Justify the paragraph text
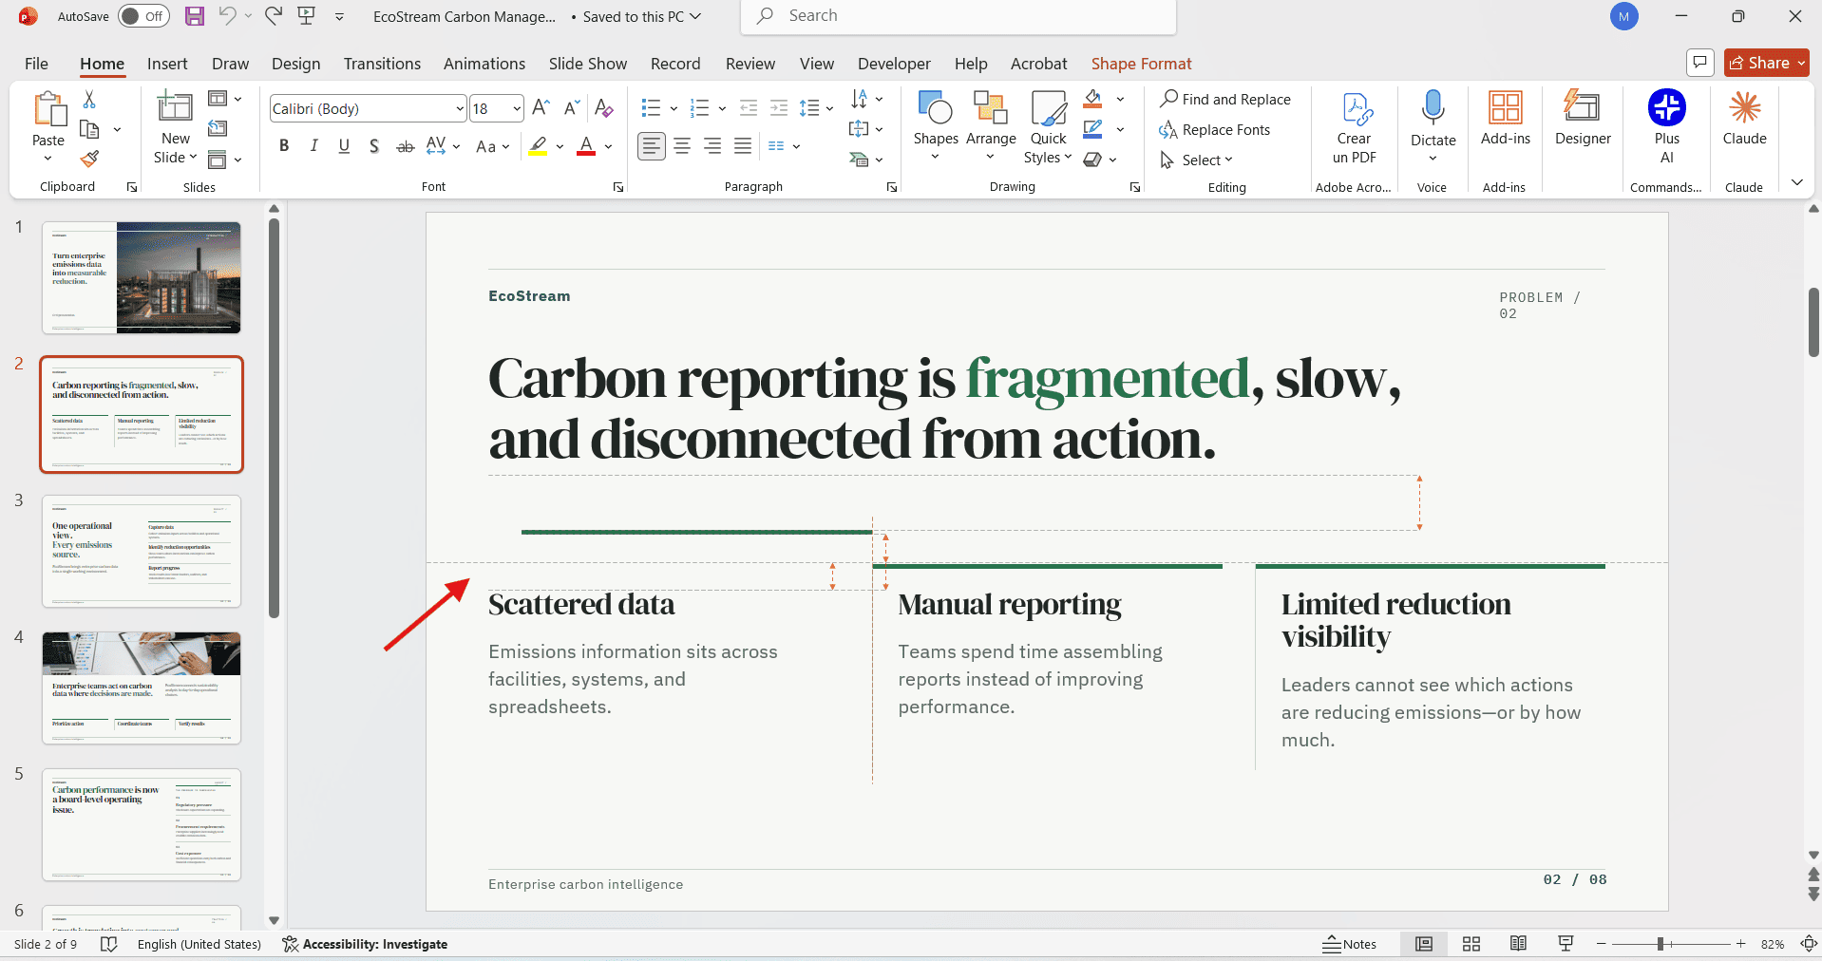This screenshot has height=961, width=1822. [743, 146]
